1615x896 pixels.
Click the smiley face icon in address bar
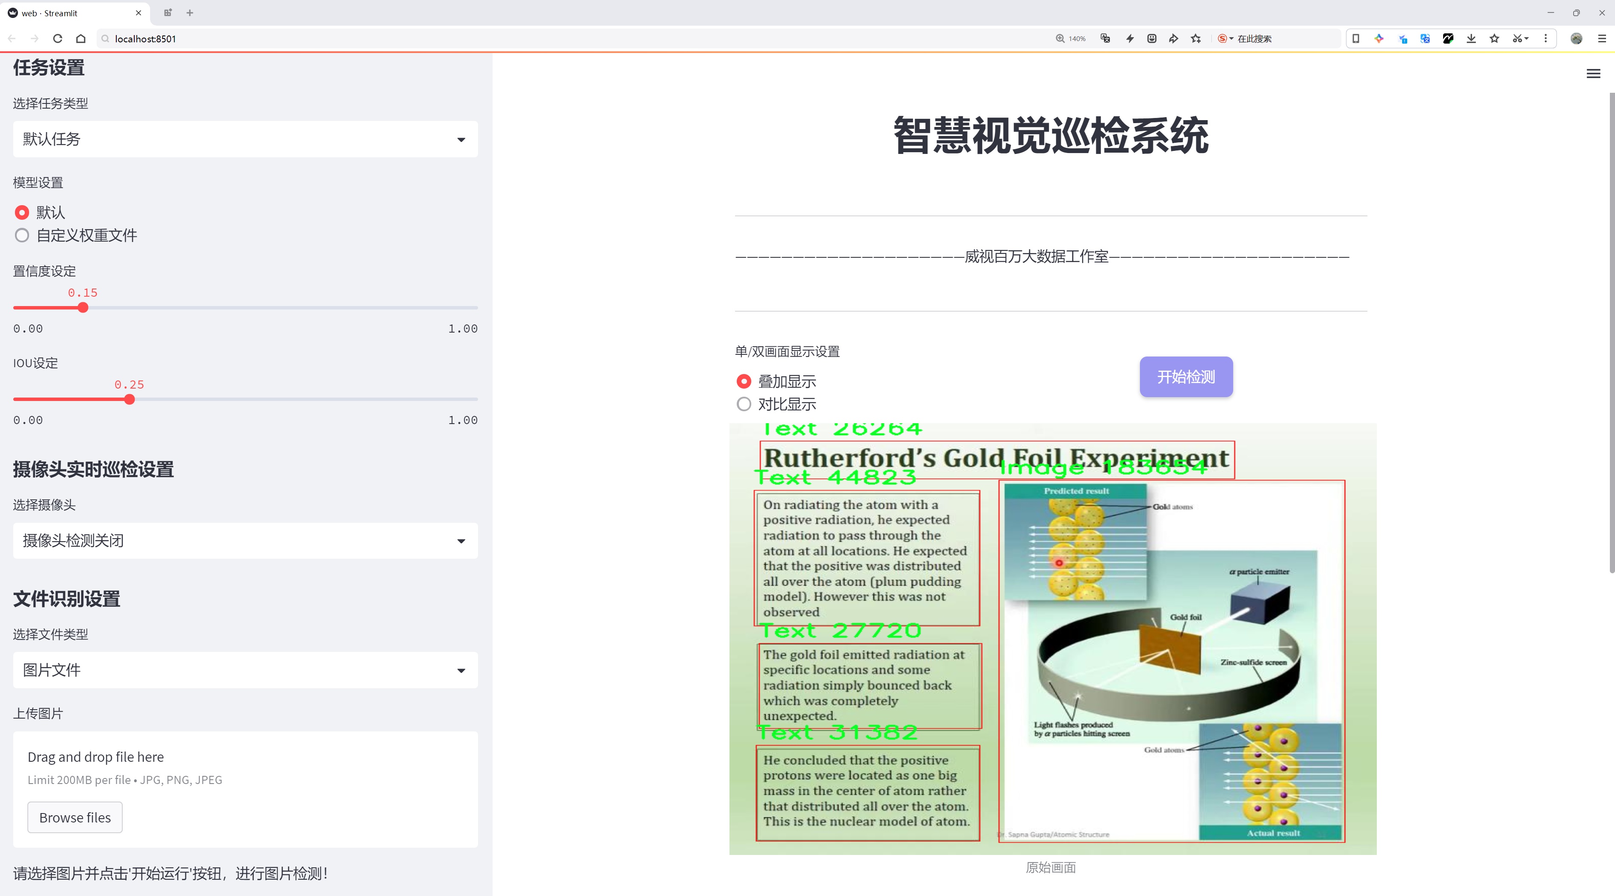(1151, 38)
